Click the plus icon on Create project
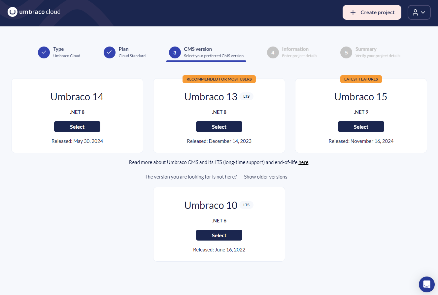438x295 pixels. (353, 12)
